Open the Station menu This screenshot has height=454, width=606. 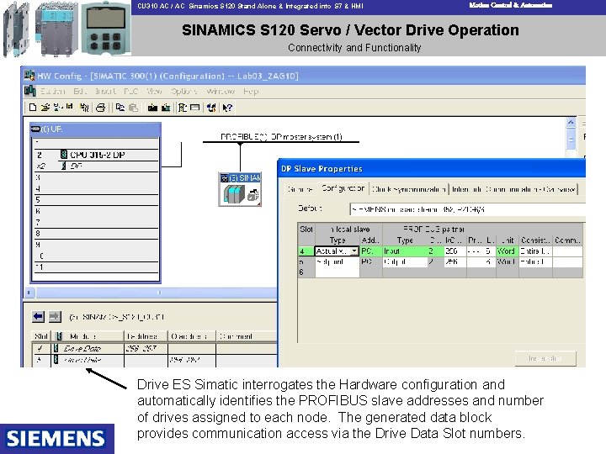pyautogui.click(x=52, y=92)
